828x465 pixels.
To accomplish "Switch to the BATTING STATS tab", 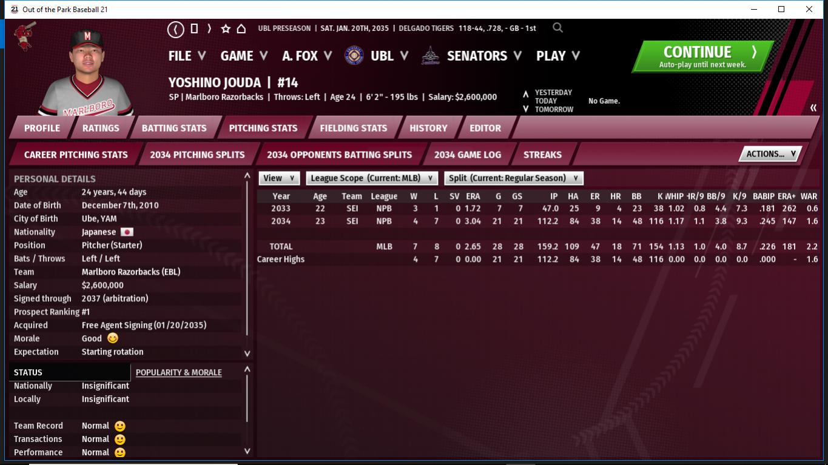I will [174, 128].
